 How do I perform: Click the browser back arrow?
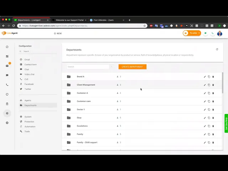tap(4, 26)
